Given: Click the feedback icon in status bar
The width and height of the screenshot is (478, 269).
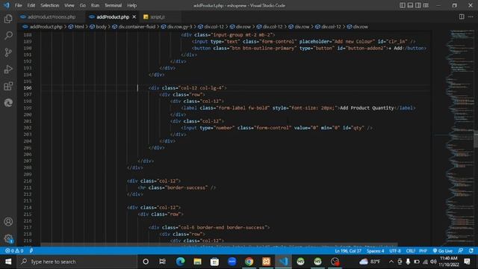Looking at the screenshot, I should (x=461, y=251).
